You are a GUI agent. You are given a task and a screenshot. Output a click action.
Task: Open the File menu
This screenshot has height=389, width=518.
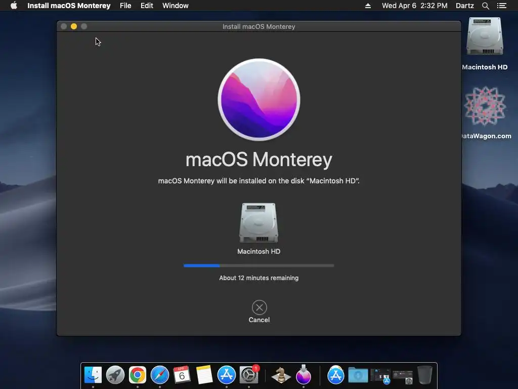(125, 6)
